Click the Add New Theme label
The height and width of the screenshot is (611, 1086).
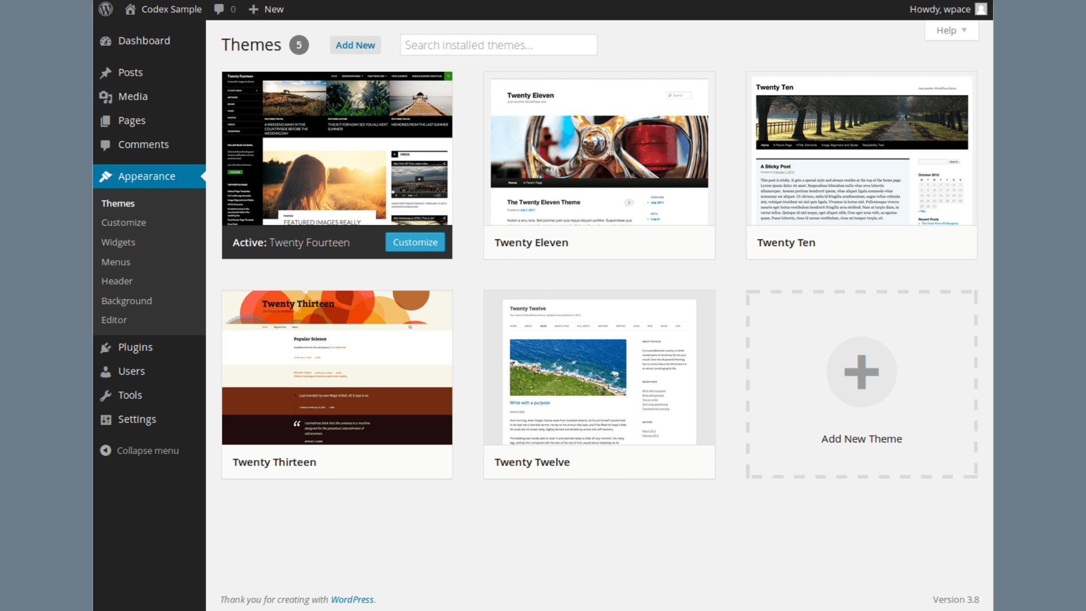click(861, 439)
